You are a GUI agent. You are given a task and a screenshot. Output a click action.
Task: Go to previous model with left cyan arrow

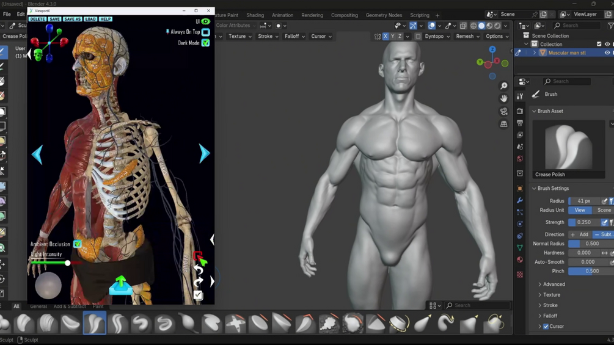click(37, 154)
